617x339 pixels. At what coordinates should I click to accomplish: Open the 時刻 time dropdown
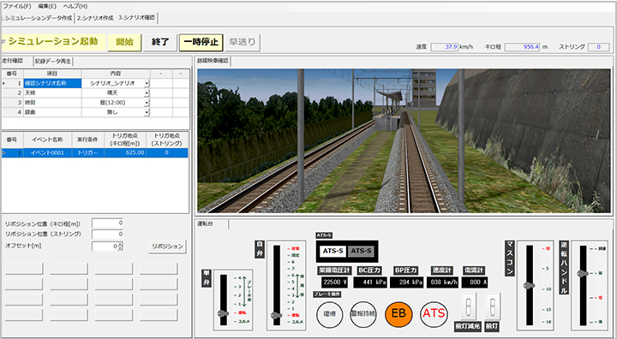147,103
